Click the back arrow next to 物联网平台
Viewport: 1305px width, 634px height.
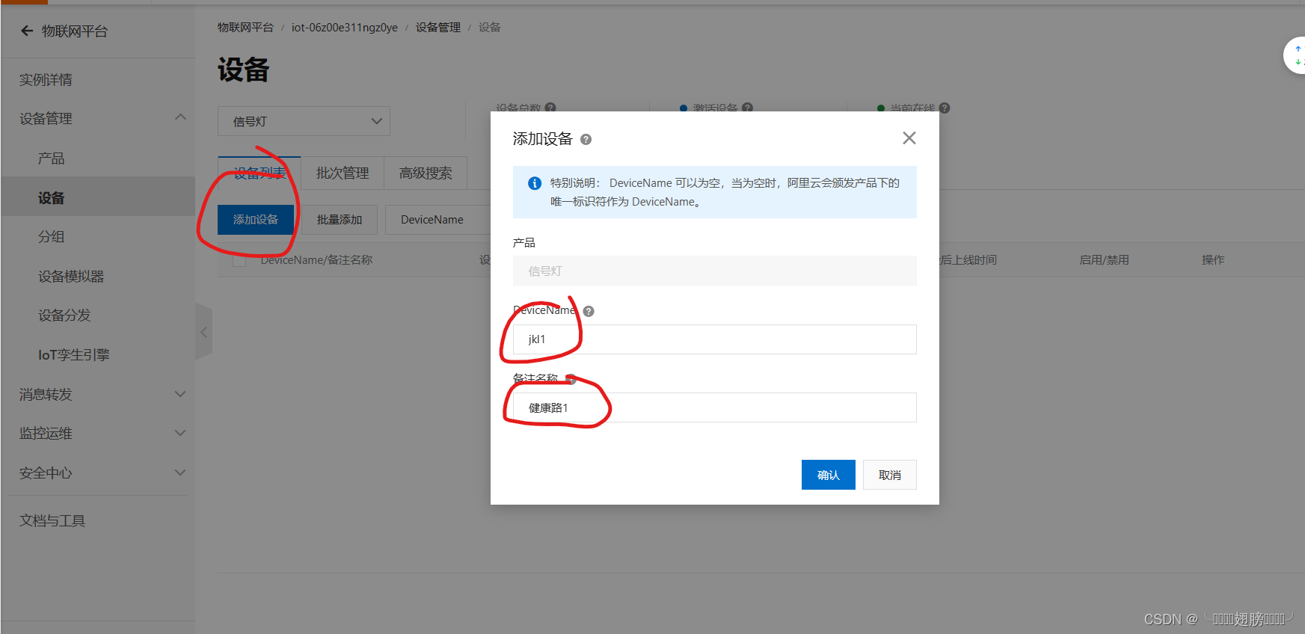[x=27, y=31]
